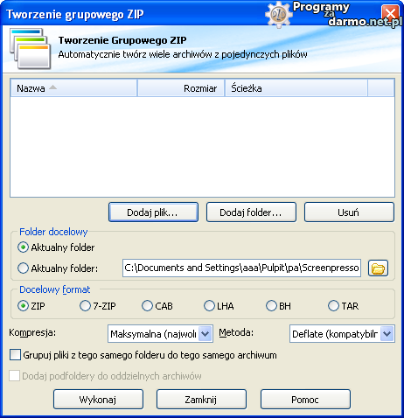
Task: Select the LHA format radio button
Action: (209, 306)
